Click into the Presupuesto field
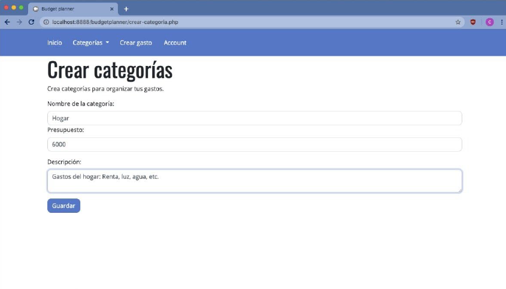The height and width of the screenshot is (289, 506). pos(254,144)
